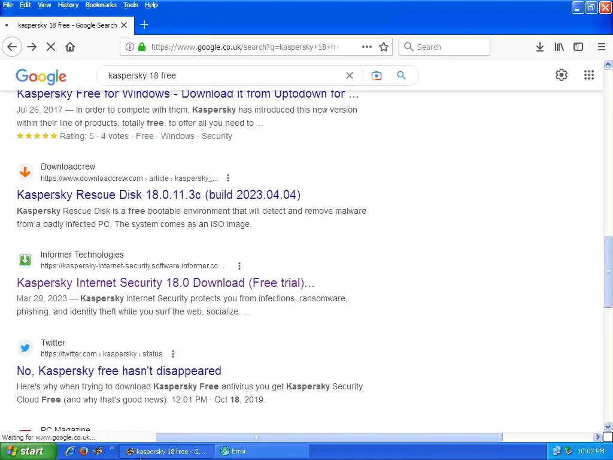Select the kaspersky 18 free taskbar button
Screen dimensions: 613x460
(x=166, y=452)
